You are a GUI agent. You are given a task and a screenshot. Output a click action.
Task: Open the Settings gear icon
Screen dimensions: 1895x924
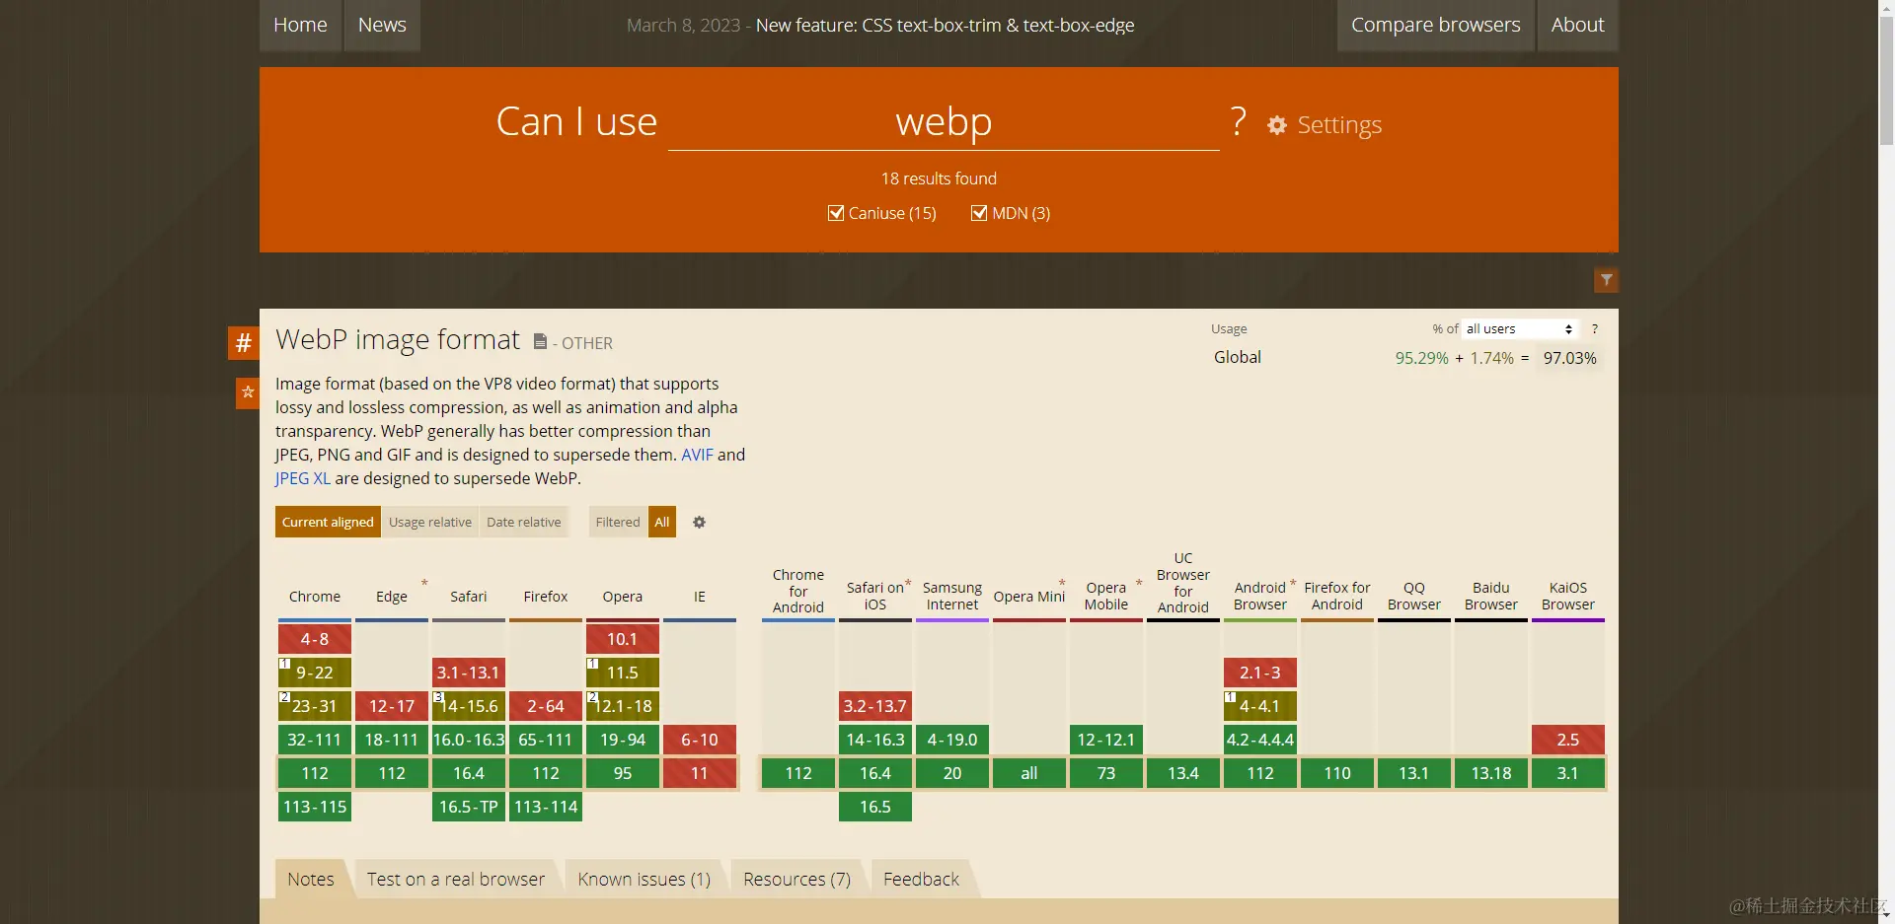pos(1277,125)
